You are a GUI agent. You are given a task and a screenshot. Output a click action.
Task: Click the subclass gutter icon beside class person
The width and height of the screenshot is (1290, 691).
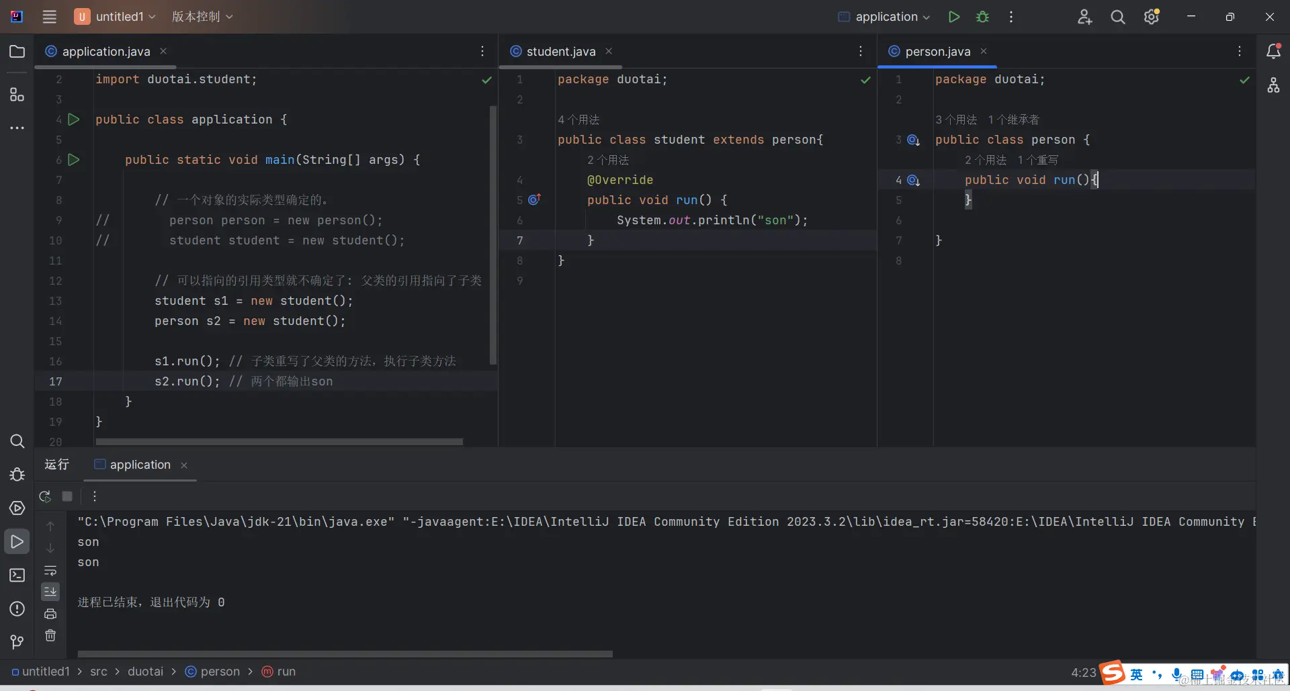pyautogui.click(x=913, y=140)
